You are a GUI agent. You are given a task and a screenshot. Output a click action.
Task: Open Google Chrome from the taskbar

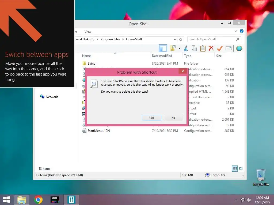pyautogui.click(x=38, y=200)
